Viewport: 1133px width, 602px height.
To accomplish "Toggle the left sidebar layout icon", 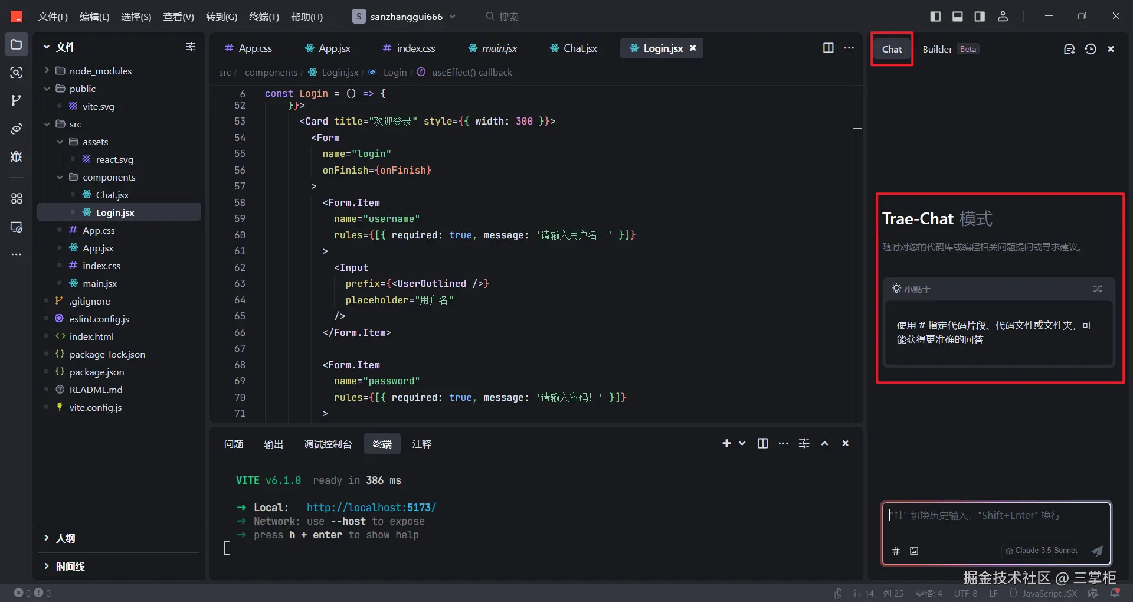I will [x=935, y=17].
